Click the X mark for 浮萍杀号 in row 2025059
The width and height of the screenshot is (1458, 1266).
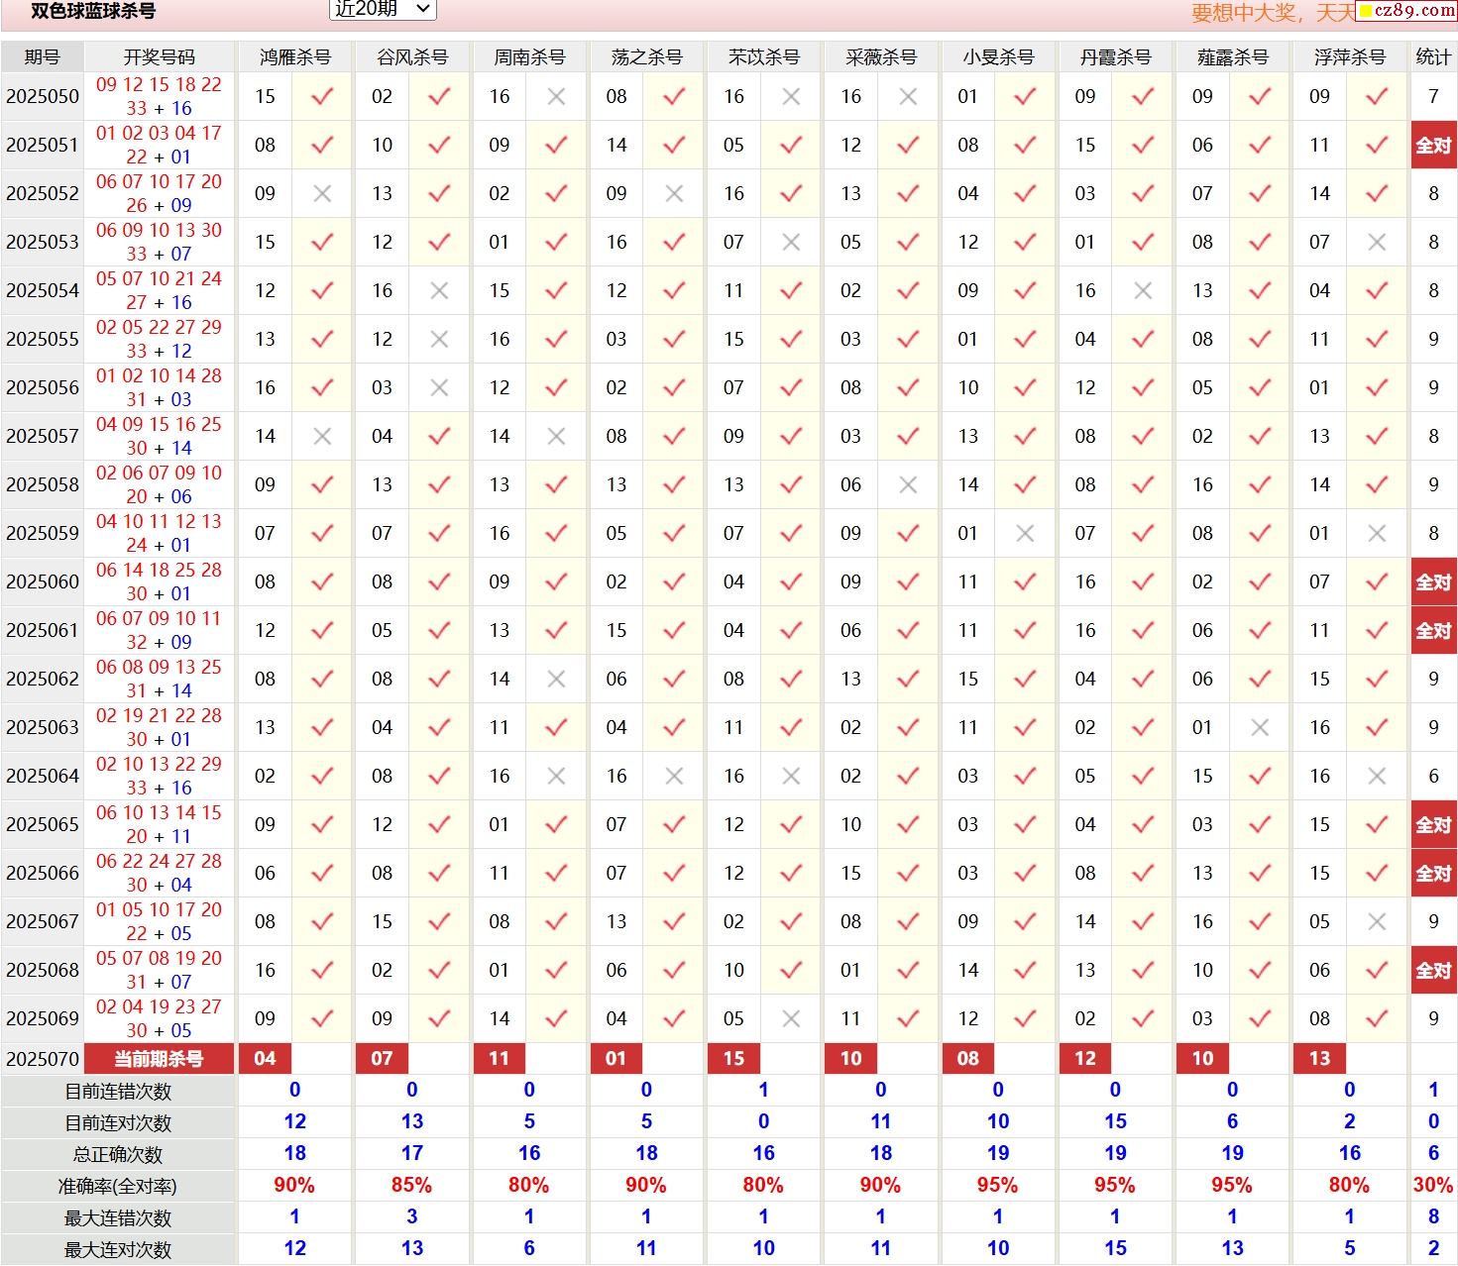coord(1377,533)
